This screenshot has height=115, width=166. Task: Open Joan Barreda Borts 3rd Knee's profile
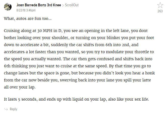38,5
